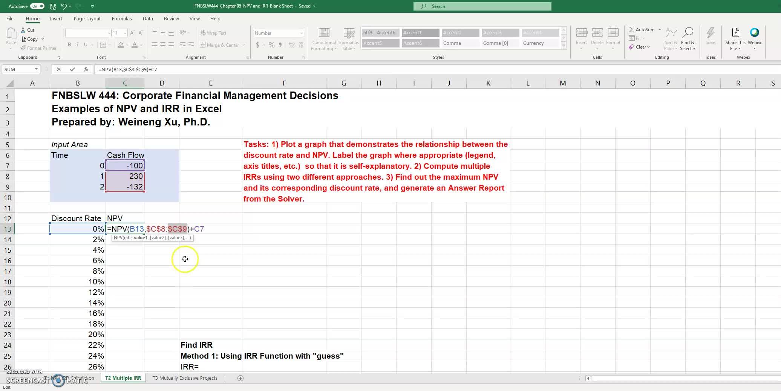Click the Delete cells icon

click(x=597, y=33)
